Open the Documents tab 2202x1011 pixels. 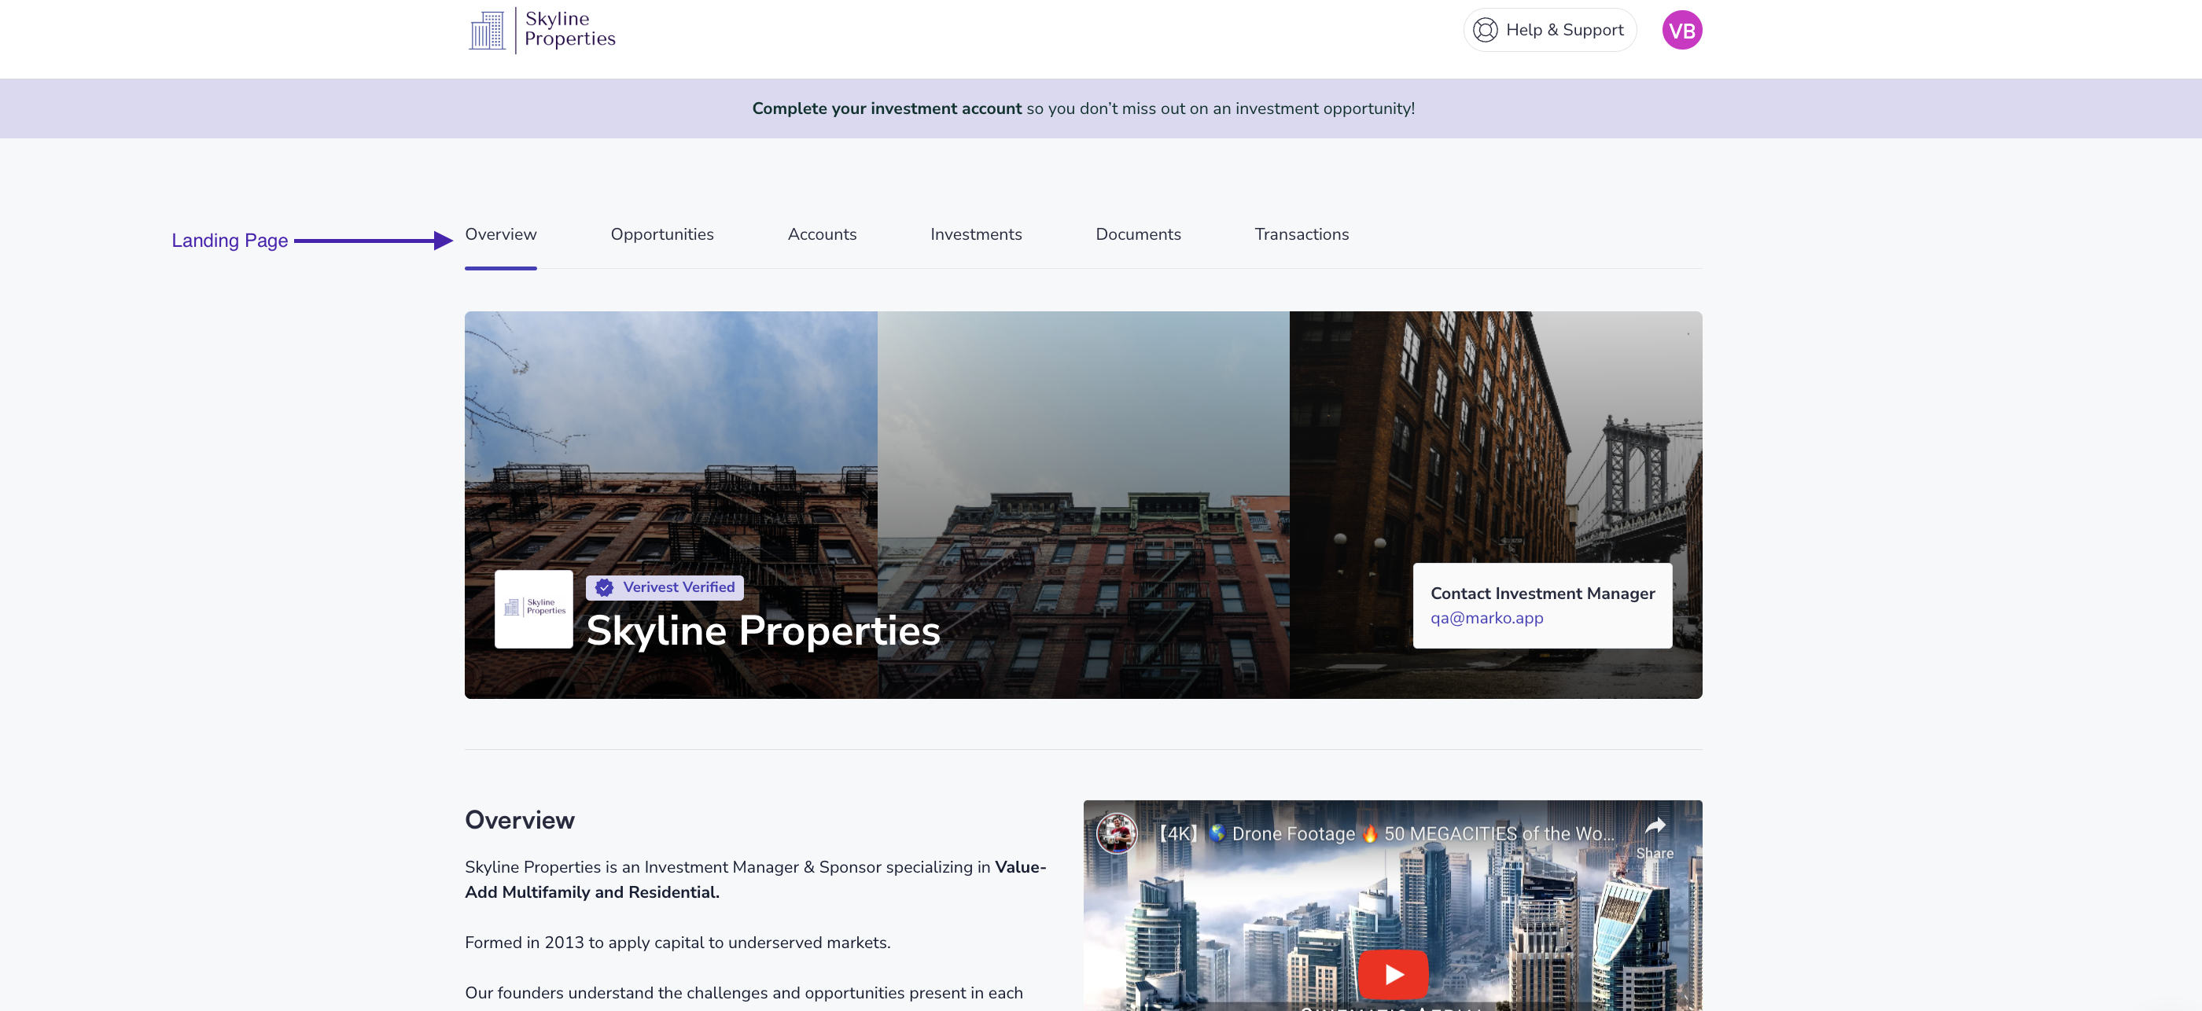1138,234
